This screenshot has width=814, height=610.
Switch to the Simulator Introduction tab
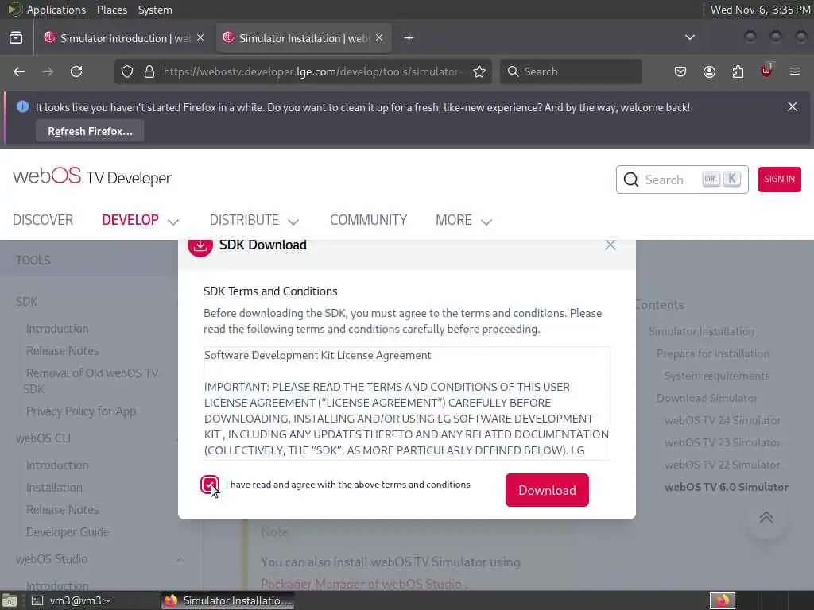tap(125, 38)
